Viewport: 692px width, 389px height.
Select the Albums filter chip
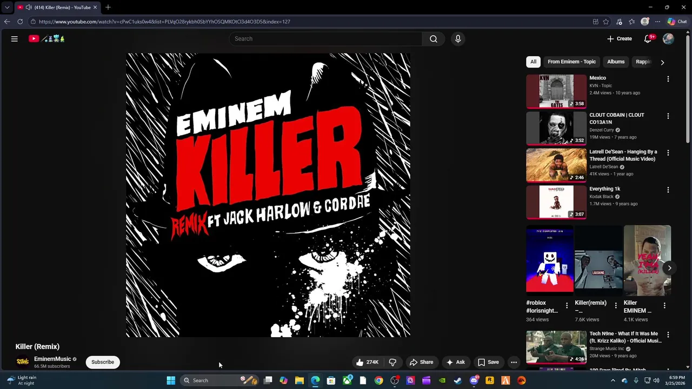click(x=616, y=62)
